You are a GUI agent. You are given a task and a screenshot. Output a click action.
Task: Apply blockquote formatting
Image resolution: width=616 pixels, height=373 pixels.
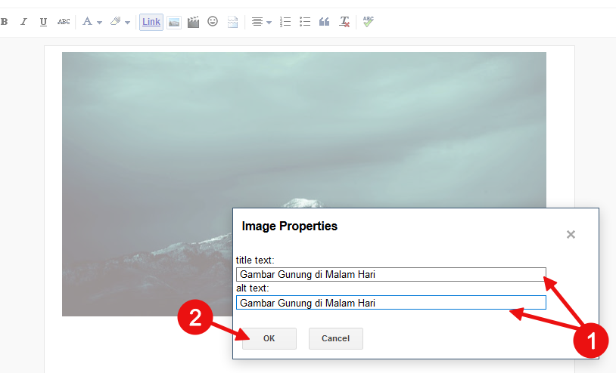pos(324,22)
